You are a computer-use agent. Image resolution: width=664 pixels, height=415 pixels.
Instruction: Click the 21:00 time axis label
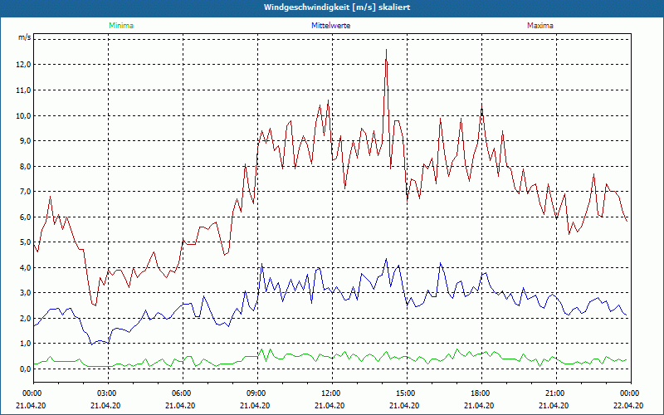(x=556, y=393)
